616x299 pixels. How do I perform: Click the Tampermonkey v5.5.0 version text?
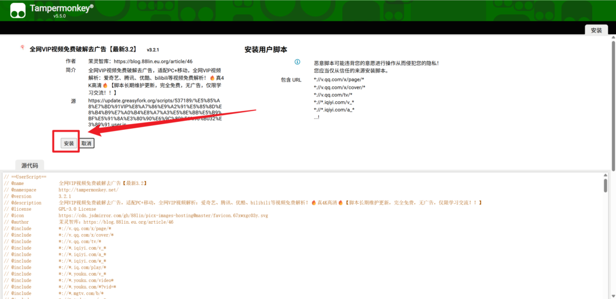[x=59, y=16]
